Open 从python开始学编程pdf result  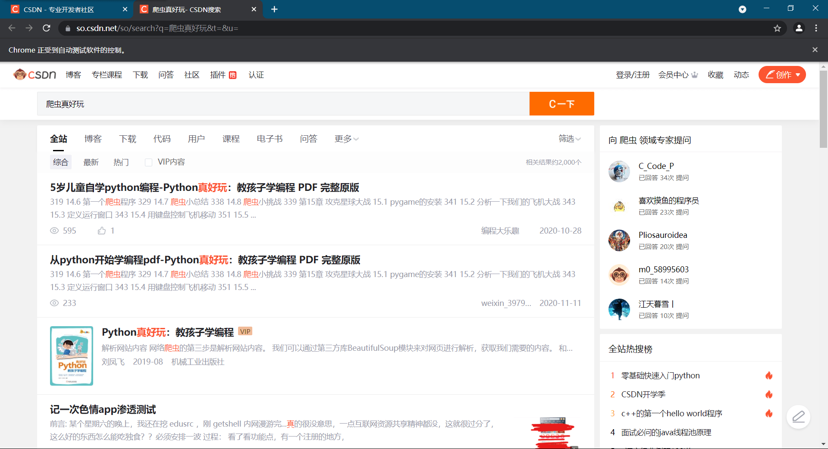click(x=205, y=260)
